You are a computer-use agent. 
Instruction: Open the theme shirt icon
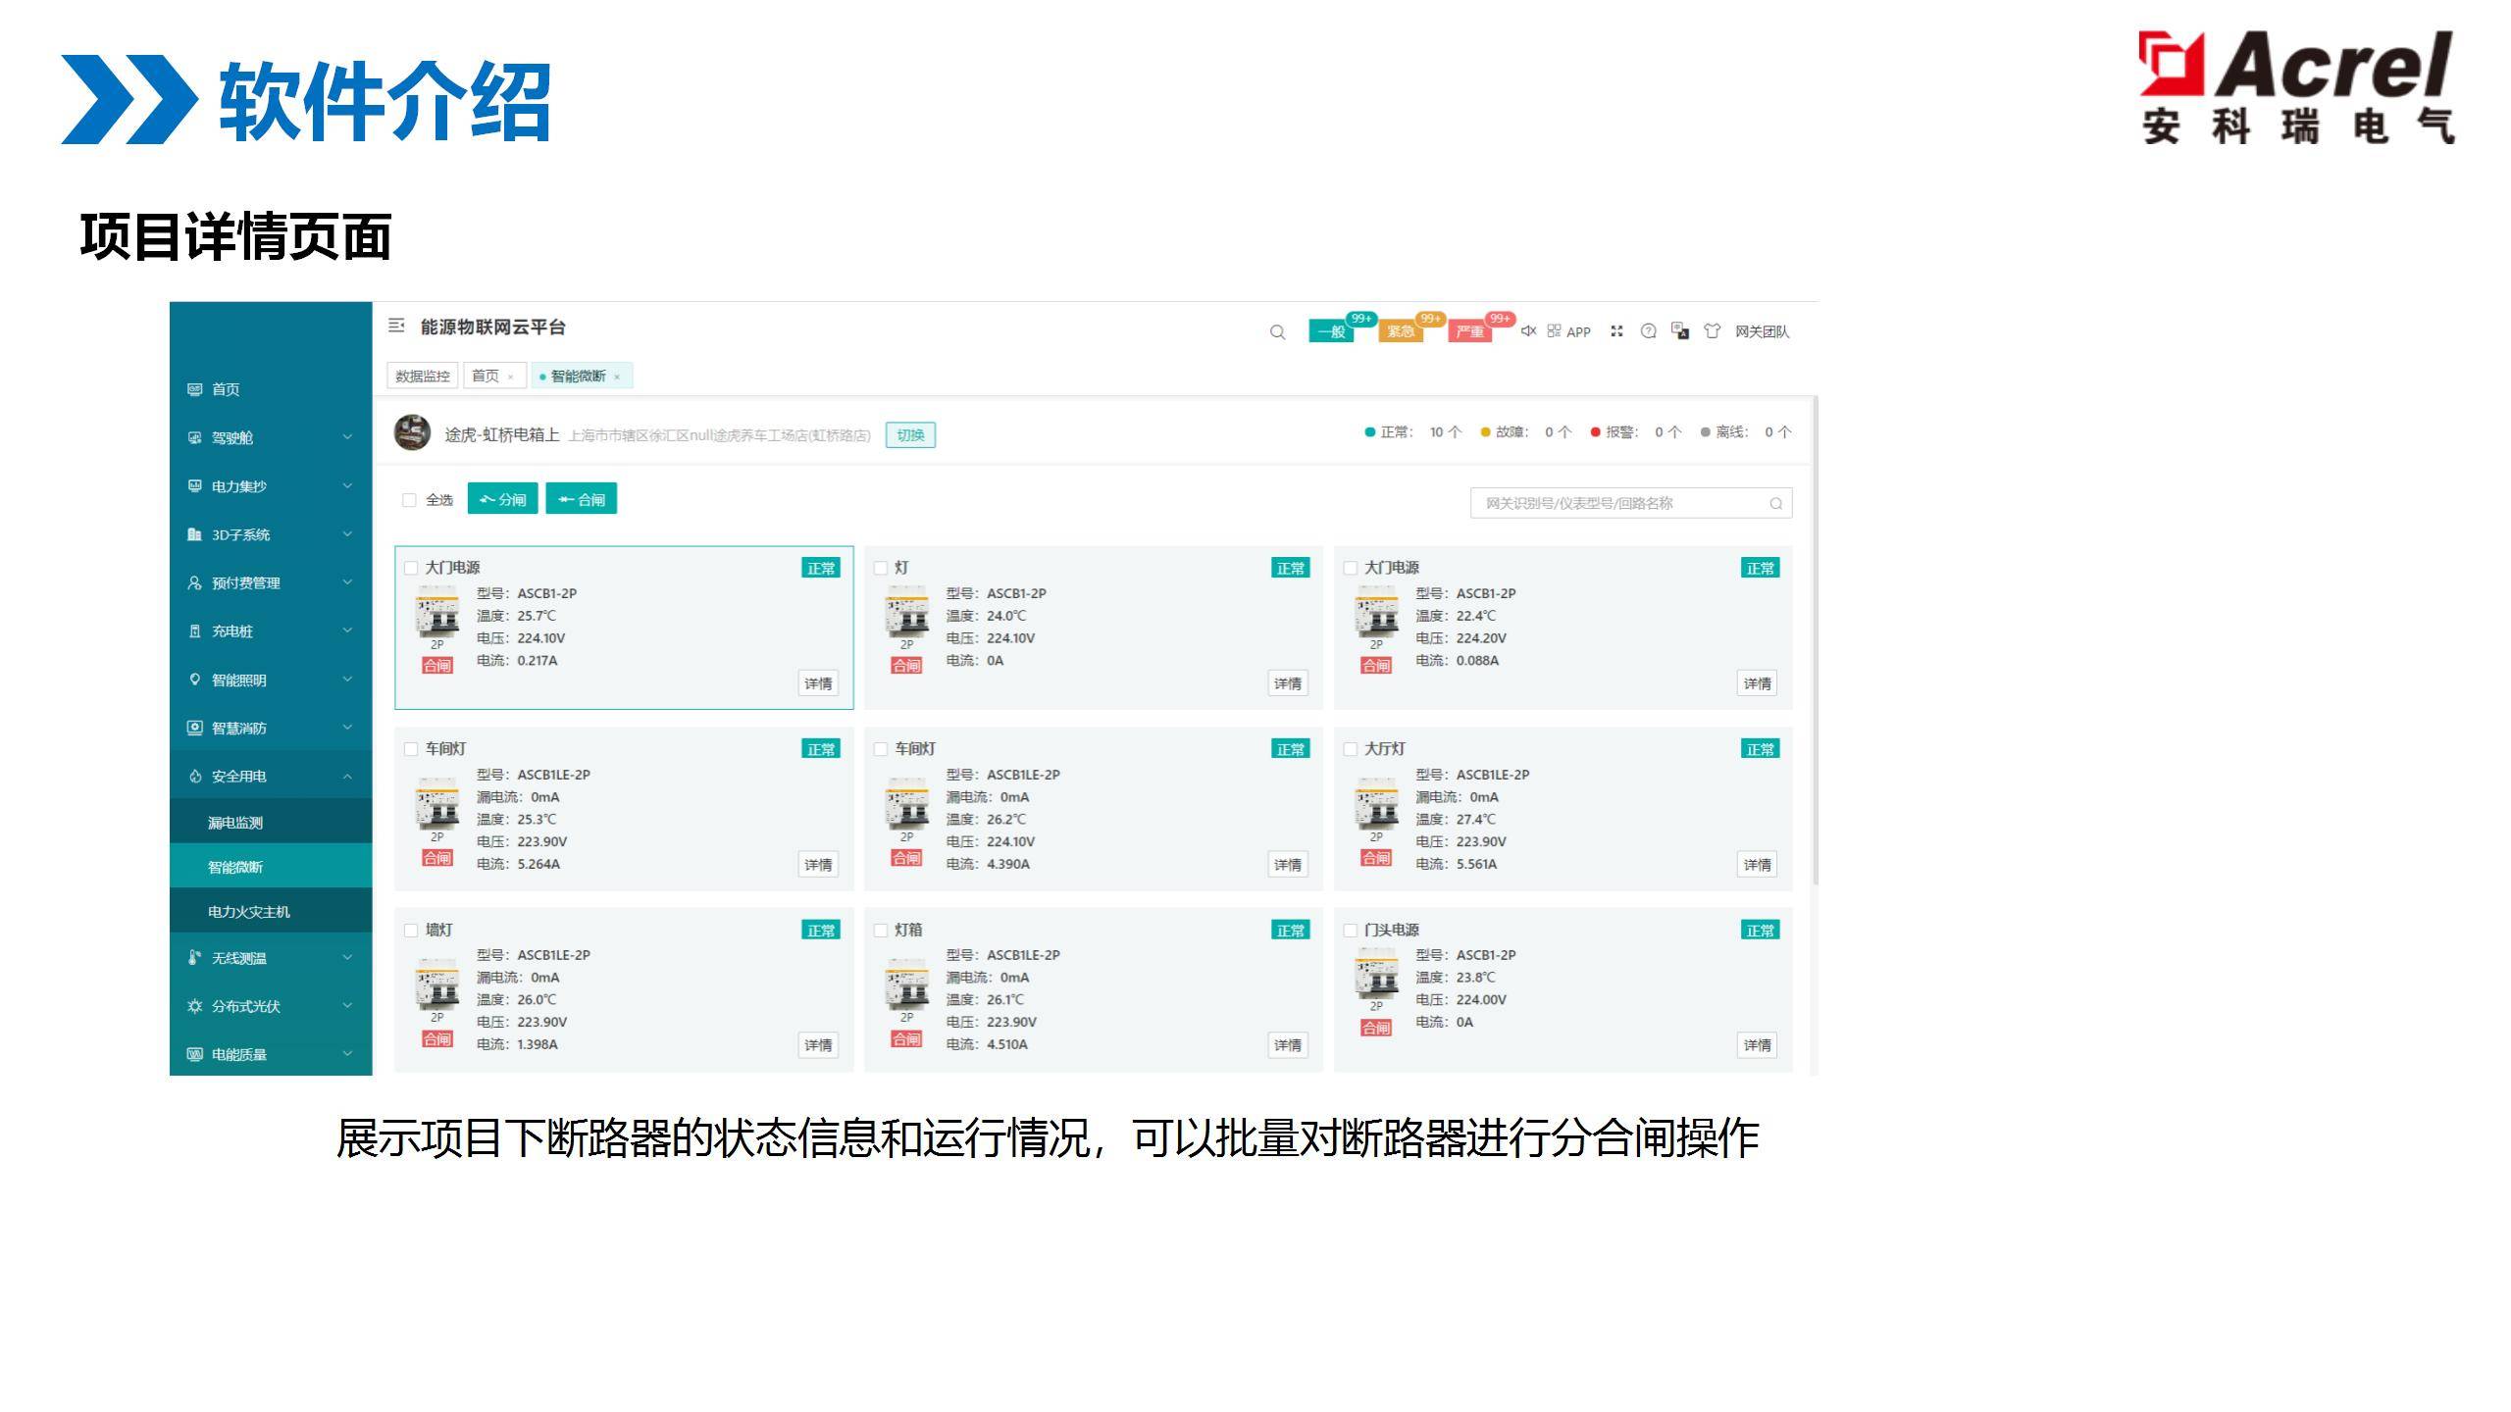1712,331
